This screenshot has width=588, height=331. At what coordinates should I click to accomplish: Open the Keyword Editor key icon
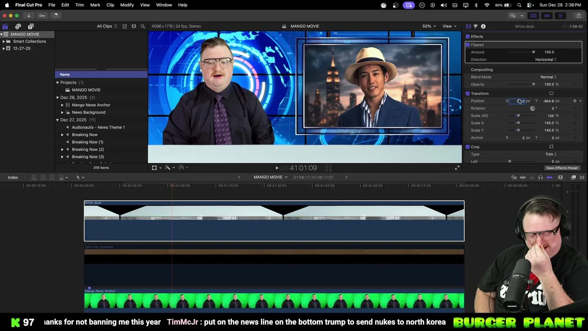(42, 15)
